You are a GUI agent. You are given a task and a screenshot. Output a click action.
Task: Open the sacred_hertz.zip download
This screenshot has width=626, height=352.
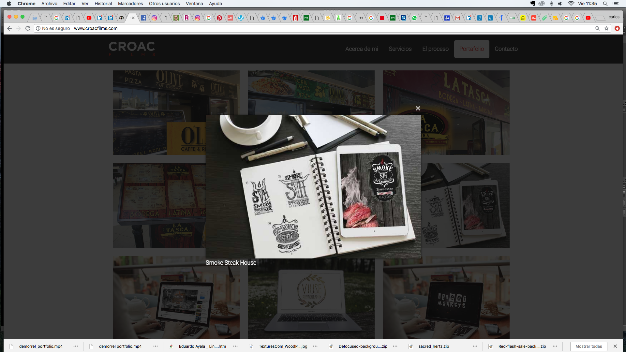(x=434, y=346)
